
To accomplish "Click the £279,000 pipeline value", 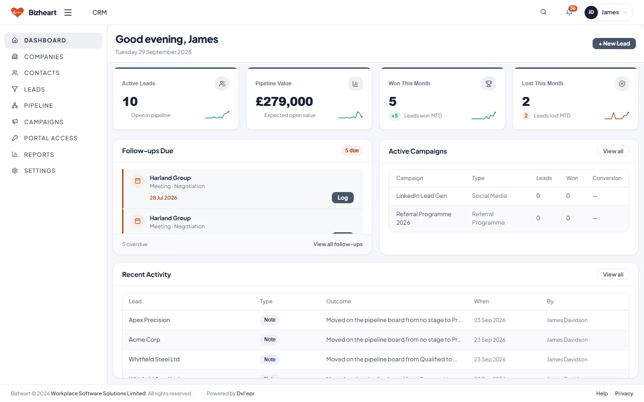I will 284,102.
